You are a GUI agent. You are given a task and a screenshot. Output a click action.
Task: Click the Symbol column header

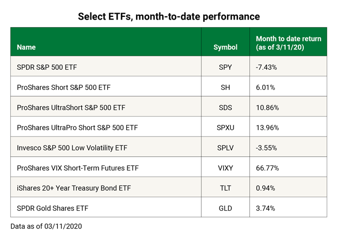pos(226,47)
